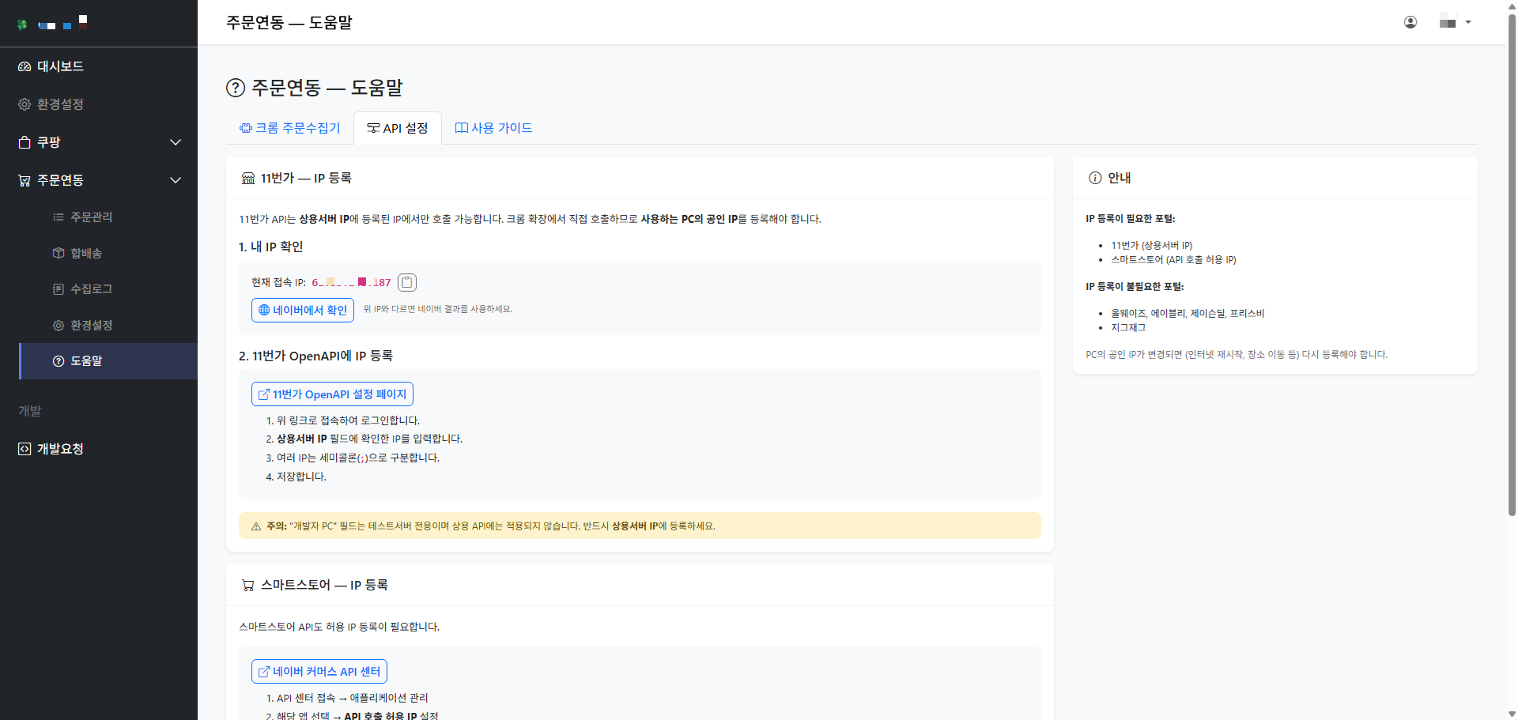Click the warning triangle icon in 주의 banner
The height and width of the screenshot is (720, 1518).
click(x=256, y=526)
